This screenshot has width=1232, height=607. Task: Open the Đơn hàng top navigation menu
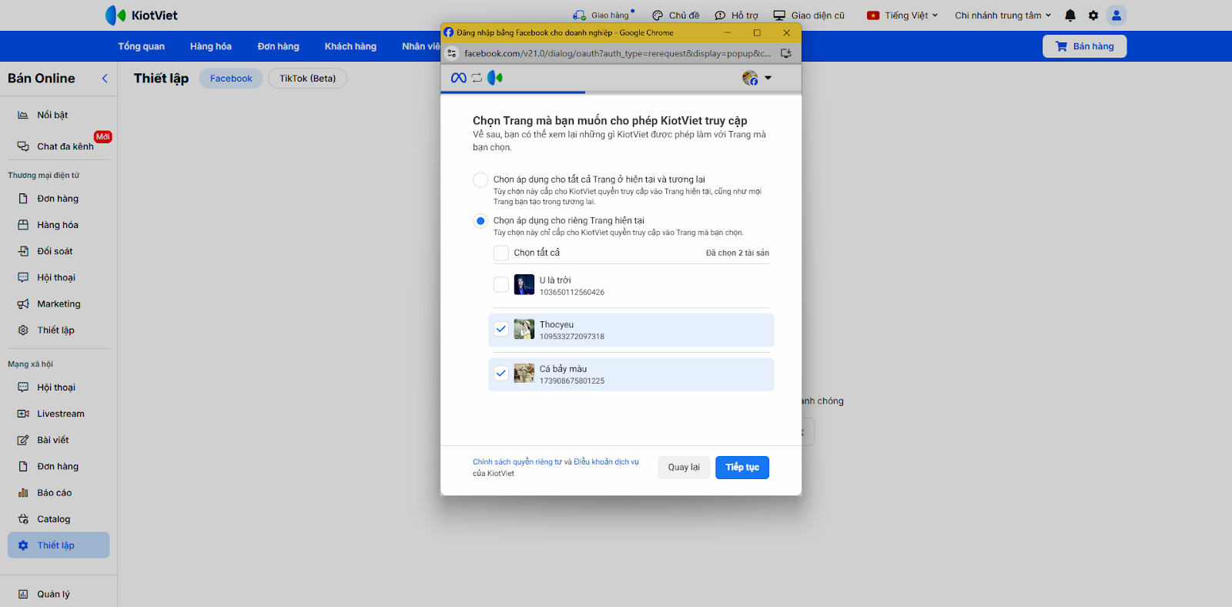pos(278,46)
